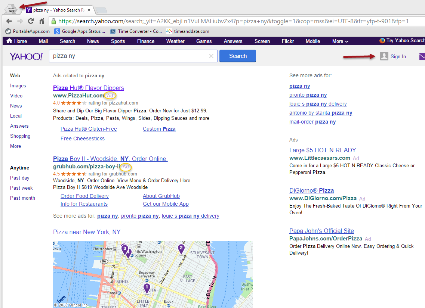The width and height of the screenshot is (425, 308).
Task: Click the browser back arrow button
Action: pos(9,21)
